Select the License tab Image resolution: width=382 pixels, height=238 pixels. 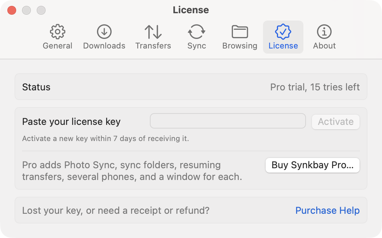283,37
